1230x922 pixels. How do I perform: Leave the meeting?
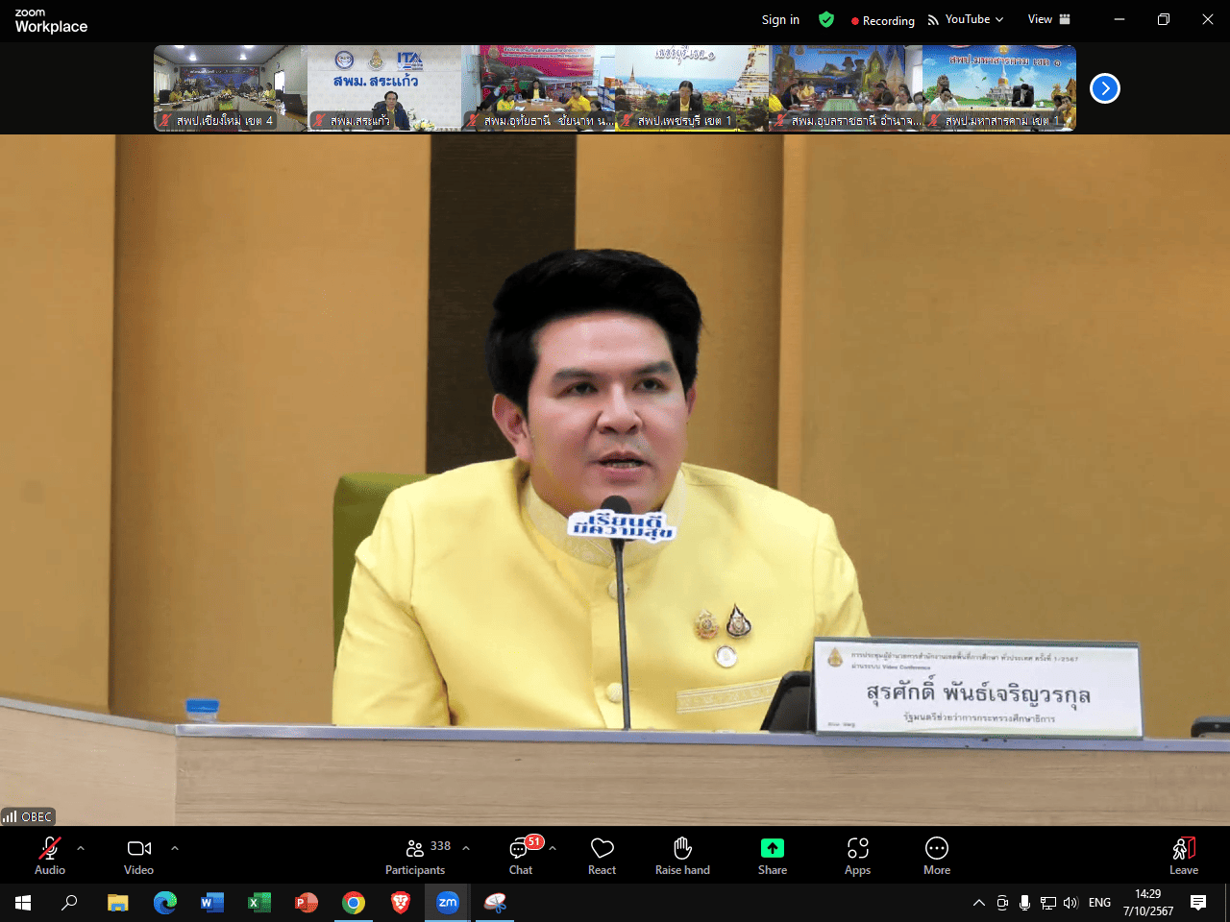[1184, 856]
